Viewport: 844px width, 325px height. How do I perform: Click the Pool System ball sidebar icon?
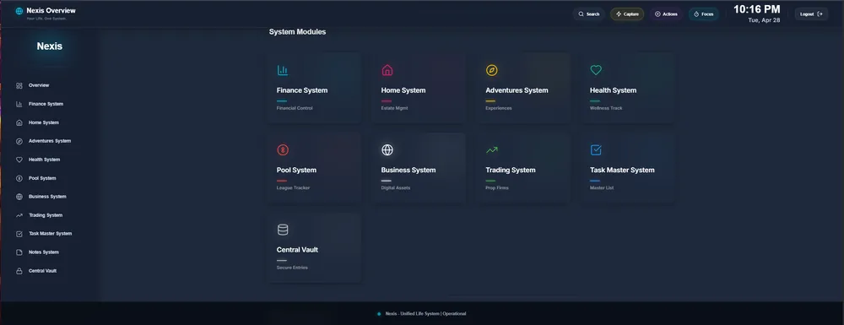[19, 178]
